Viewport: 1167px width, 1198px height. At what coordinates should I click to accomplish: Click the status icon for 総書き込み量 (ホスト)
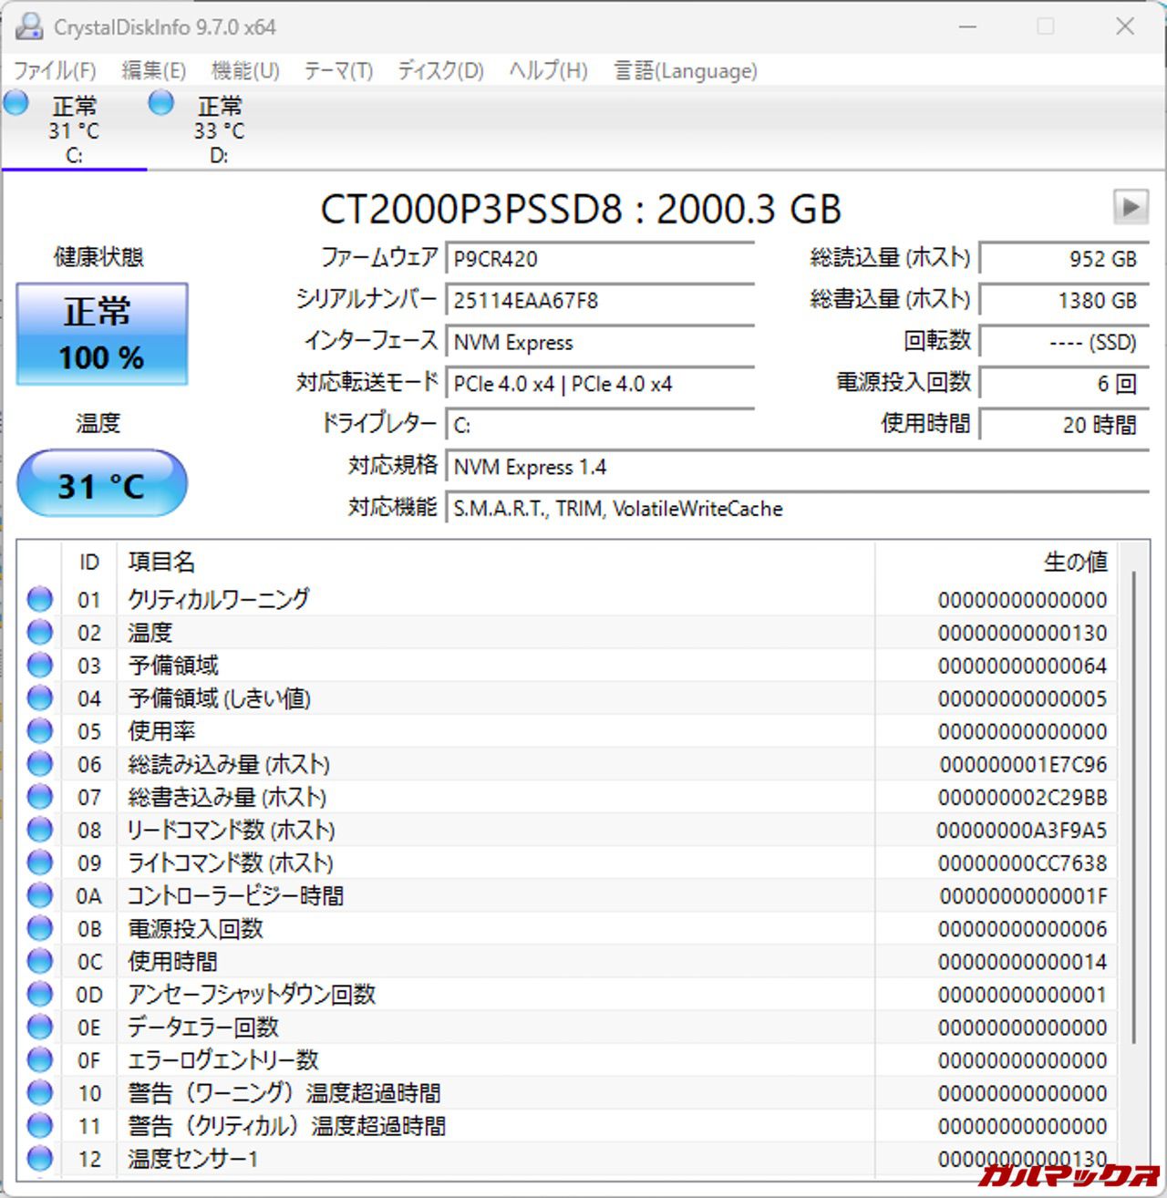coord(39,796)
